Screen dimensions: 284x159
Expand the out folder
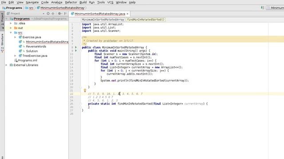point(11,28)
